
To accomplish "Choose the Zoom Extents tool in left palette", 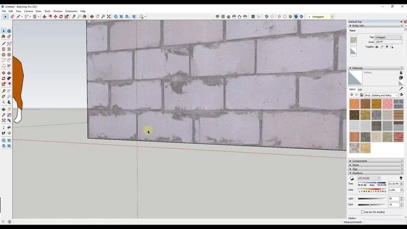I will click(3, 120).
